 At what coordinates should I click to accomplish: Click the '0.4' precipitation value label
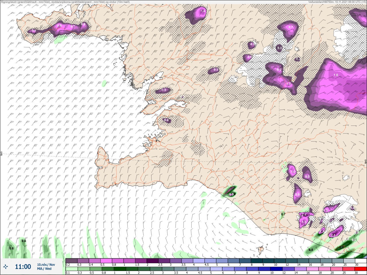(x=166, y=120)
